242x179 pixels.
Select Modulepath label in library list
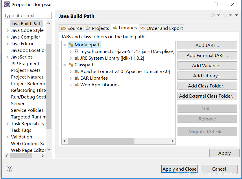point(88,45)
